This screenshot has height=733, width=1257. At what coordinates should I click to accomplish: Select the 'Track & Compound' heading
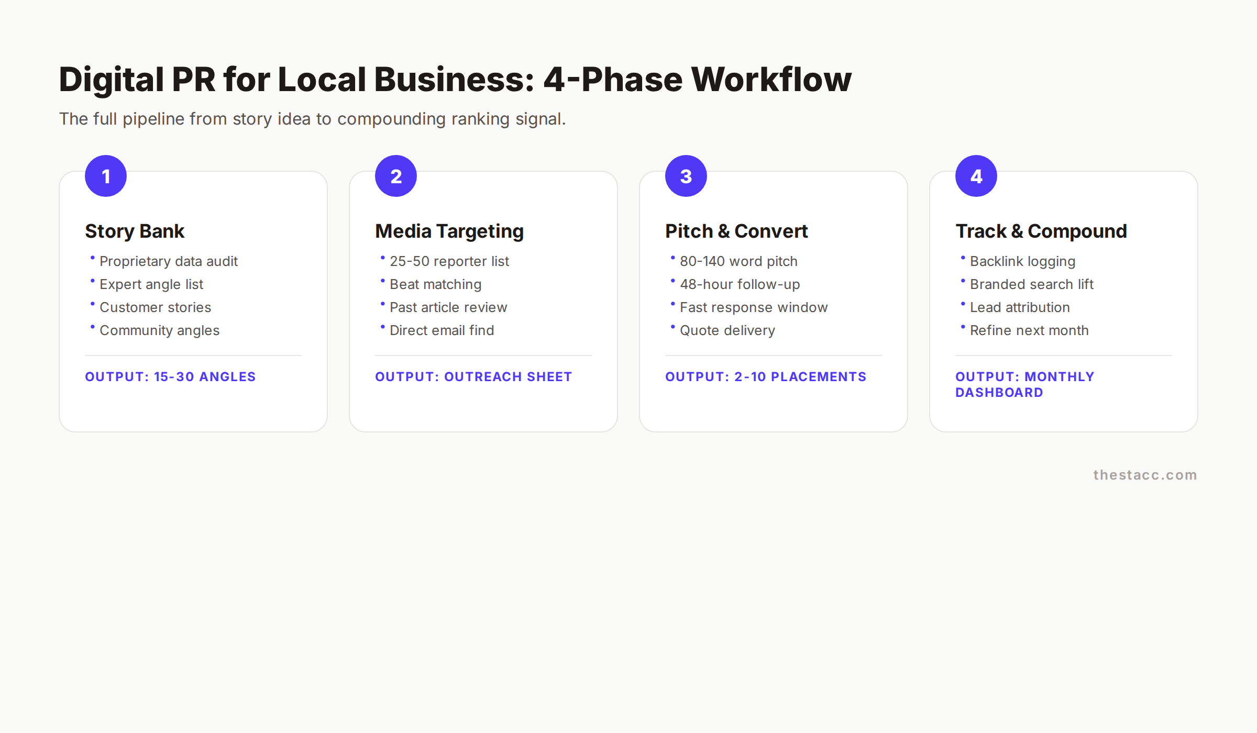(x=1041, y=231)
